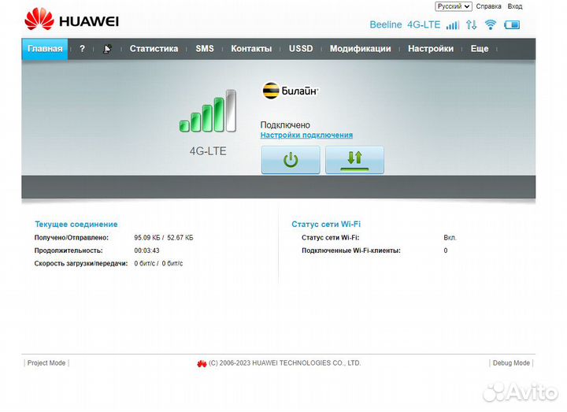Image resolution: width=567 pixels, height=412 pixels.
Task: Open Настройки подключения link
Action: pyautogui.click(x=306, y=135)
